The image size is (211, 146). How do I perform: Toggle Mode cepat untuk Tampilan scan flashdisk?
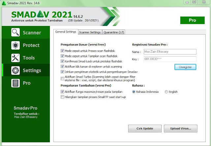pos(62,56)
